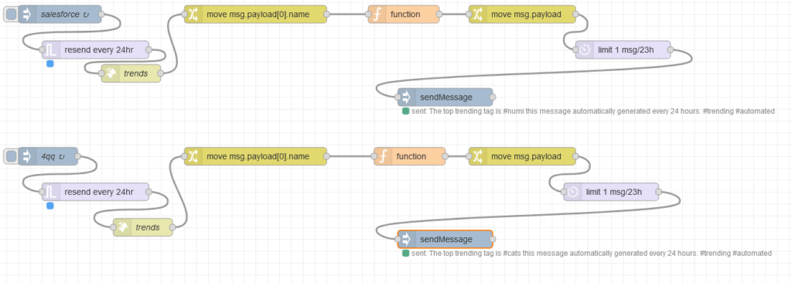Select trigger icon of bottom resend every 24hr node
The width and height of the screenshot is (792, 283).
[x=51, y=192]
